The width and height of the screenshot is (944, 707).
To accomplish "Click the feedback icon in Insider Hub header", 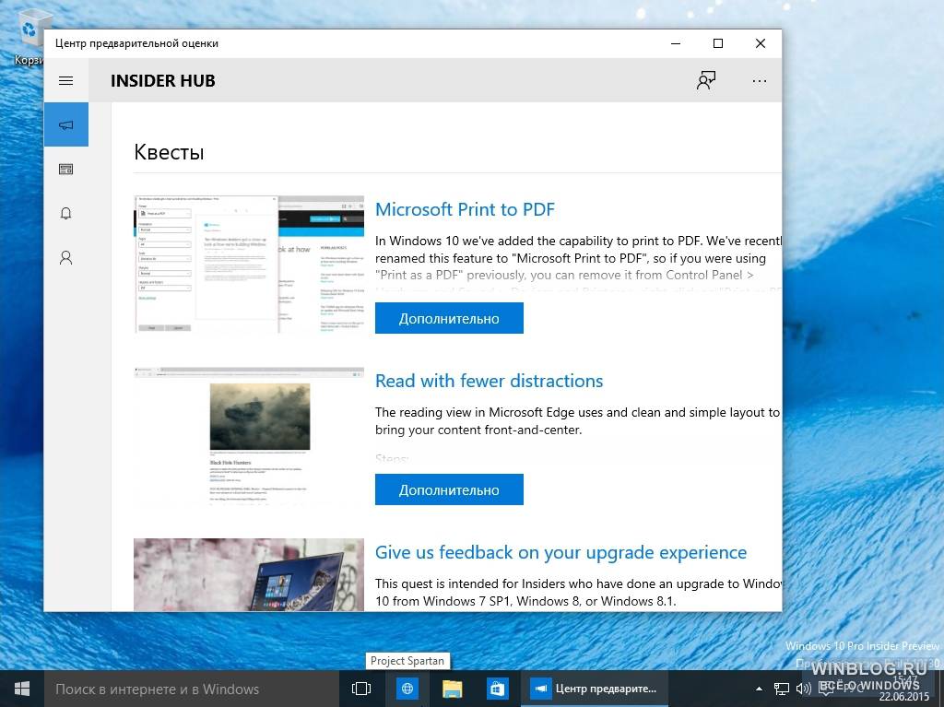I will tap(706, 81).
